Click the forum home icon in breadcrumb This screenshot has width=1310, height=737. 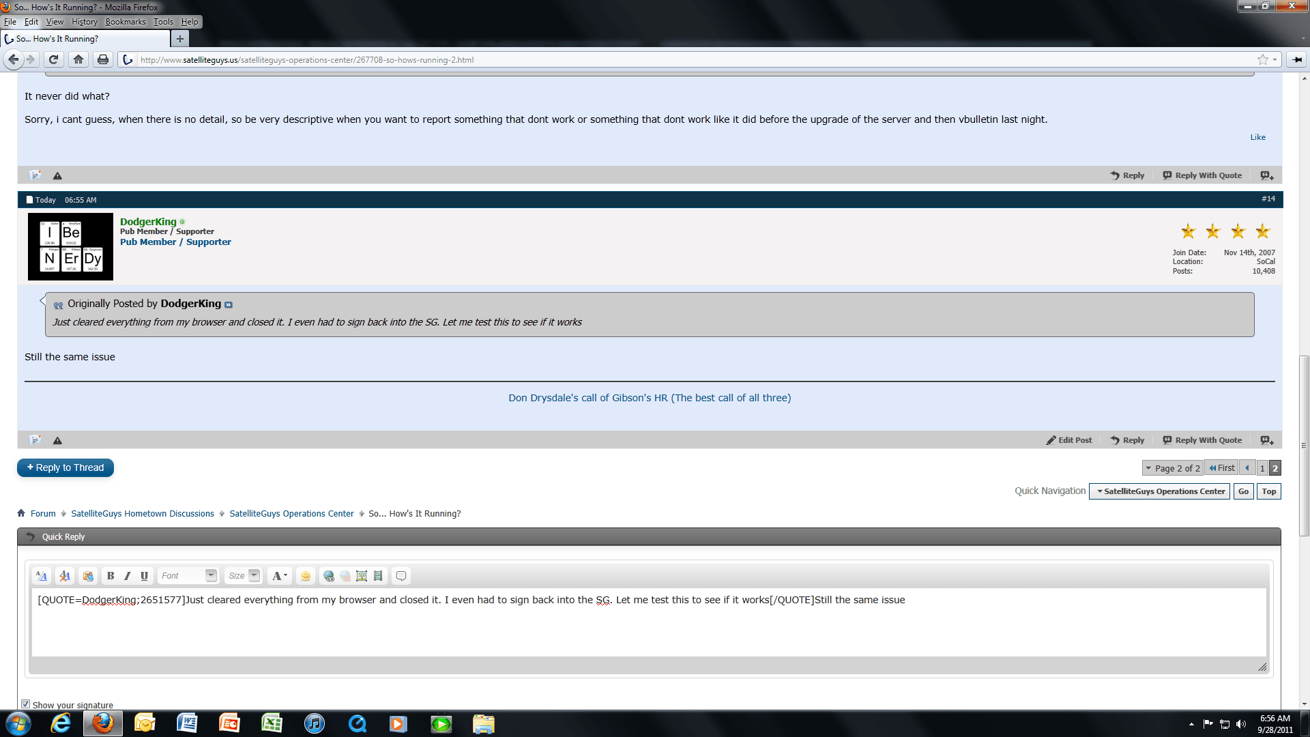point(21,513)
